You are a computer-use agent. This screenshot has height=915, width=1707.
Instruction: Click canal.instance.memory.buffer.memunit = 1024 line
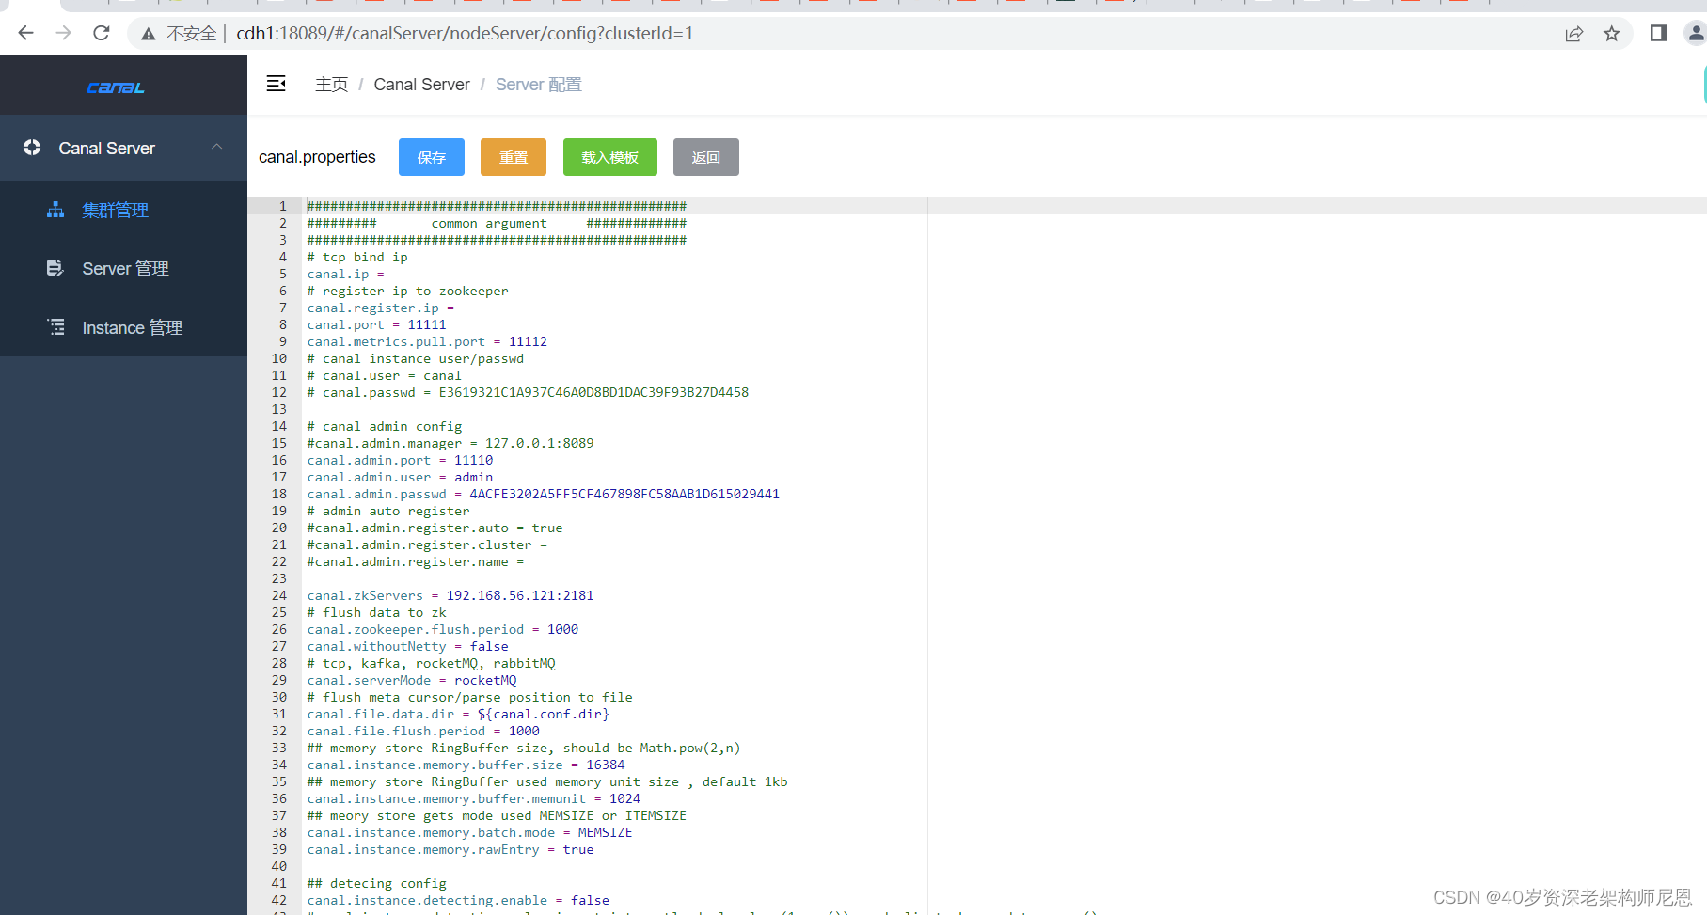click(x=473, y=798)
